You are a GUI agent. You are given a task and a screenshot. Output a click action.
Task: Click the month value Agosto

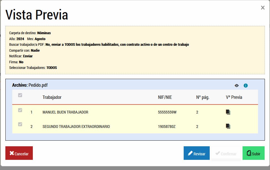[40, 39]
